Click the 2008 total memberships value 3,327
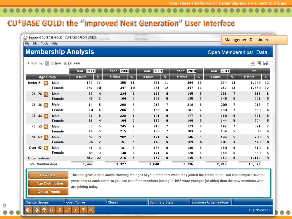The image size is (292, 219). click(x=121, y=164)
